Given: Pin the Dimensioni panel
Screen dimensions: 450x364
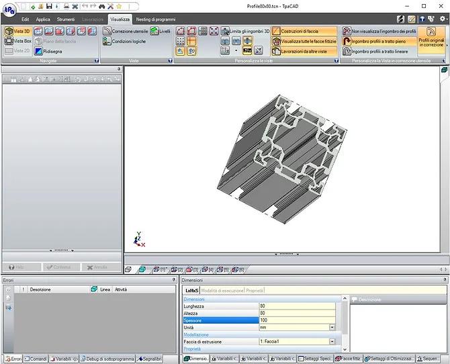Looking at the screenshot, I should pos(445,280).
